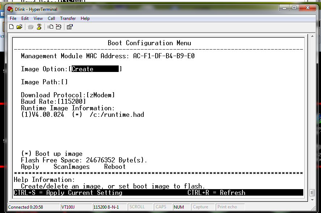
Task: Click Reboot in the boot menu
Action: pos(115,167)
